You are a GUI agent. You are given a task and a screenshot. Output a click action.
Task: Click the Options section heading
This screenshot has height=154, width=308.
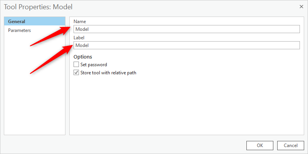coord(83,57)
